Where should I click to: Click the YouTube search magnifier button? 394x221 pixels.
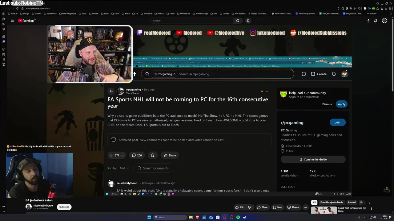tap(238, 21)
